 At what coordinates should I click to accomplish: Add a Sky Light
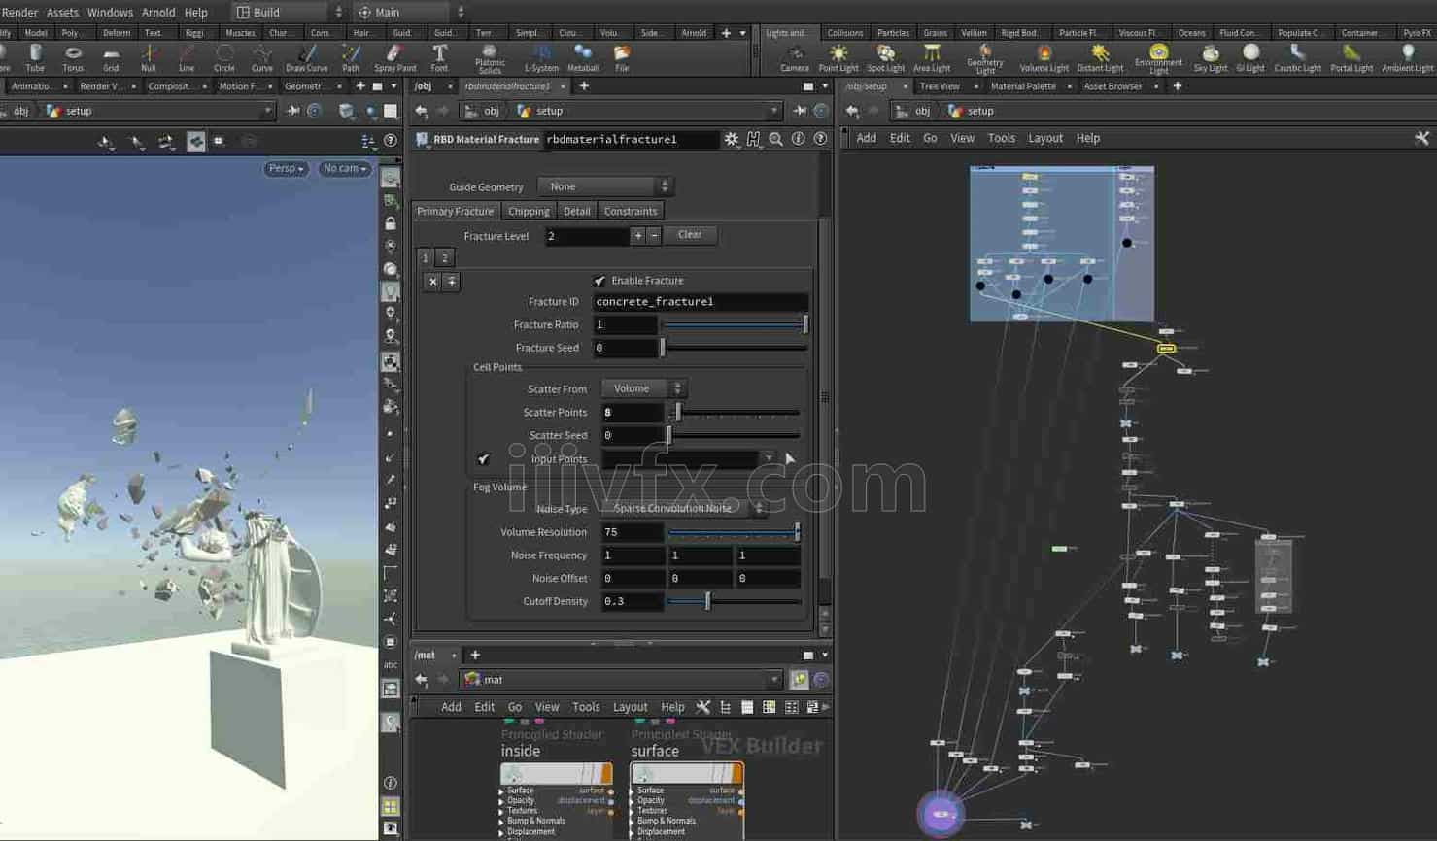click(1211, 58)
